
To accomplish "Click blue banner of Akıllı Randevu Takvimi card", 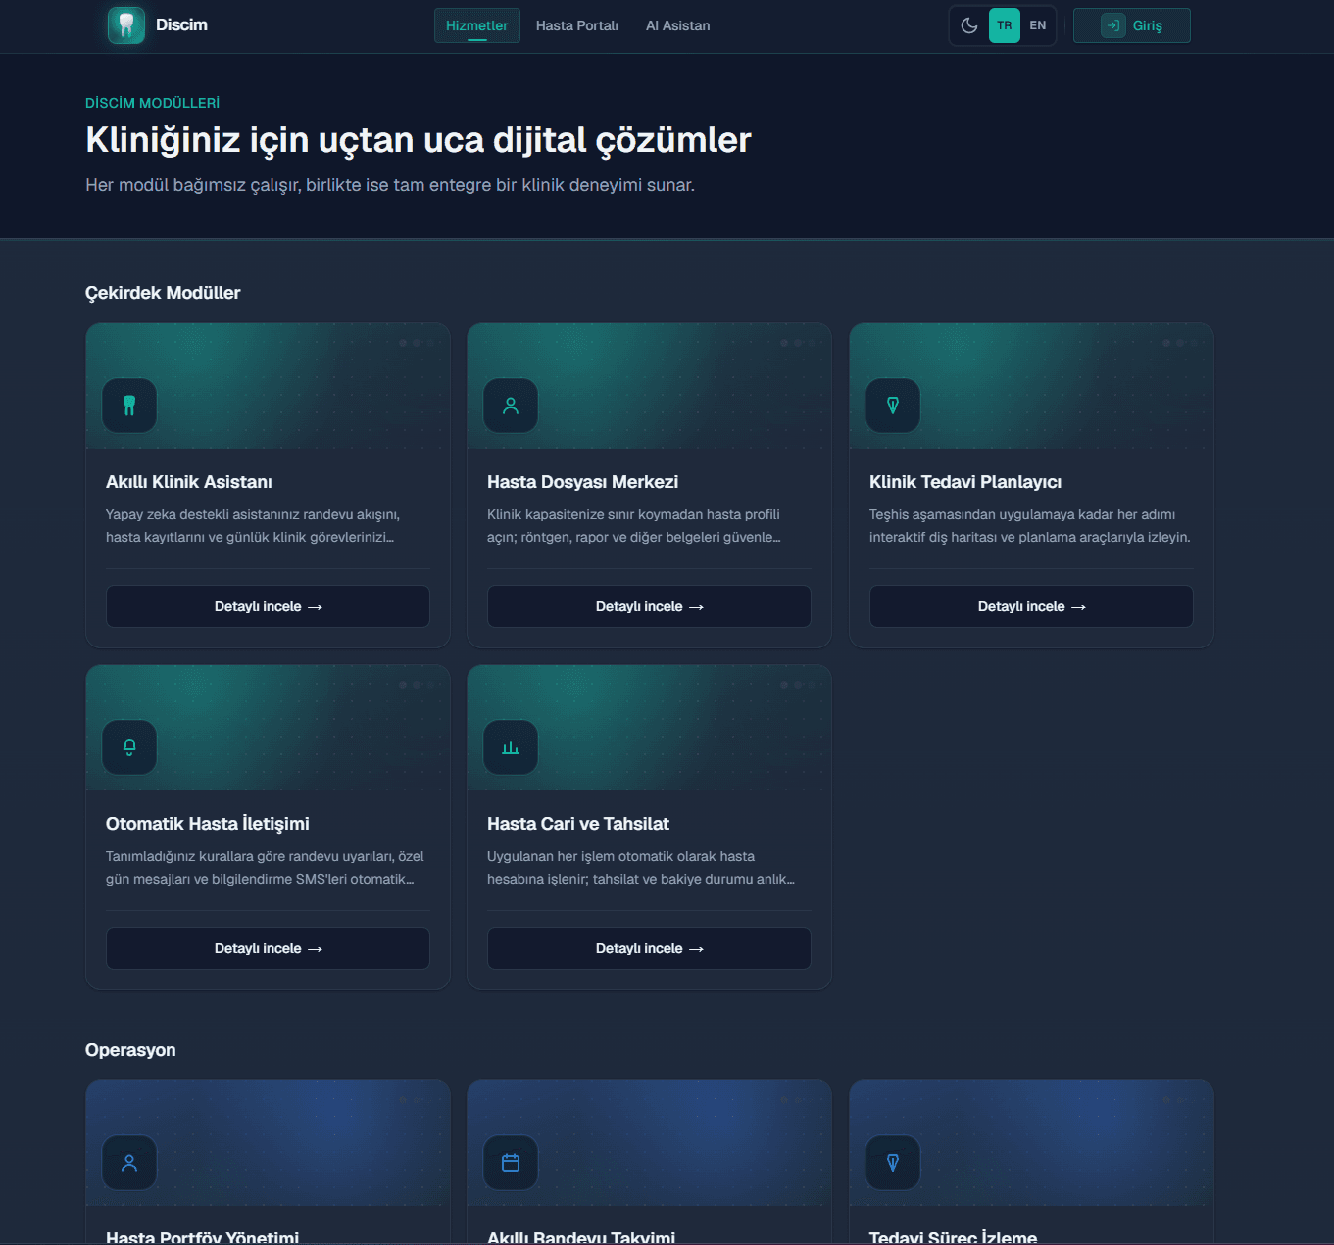I will [649, 1143].
